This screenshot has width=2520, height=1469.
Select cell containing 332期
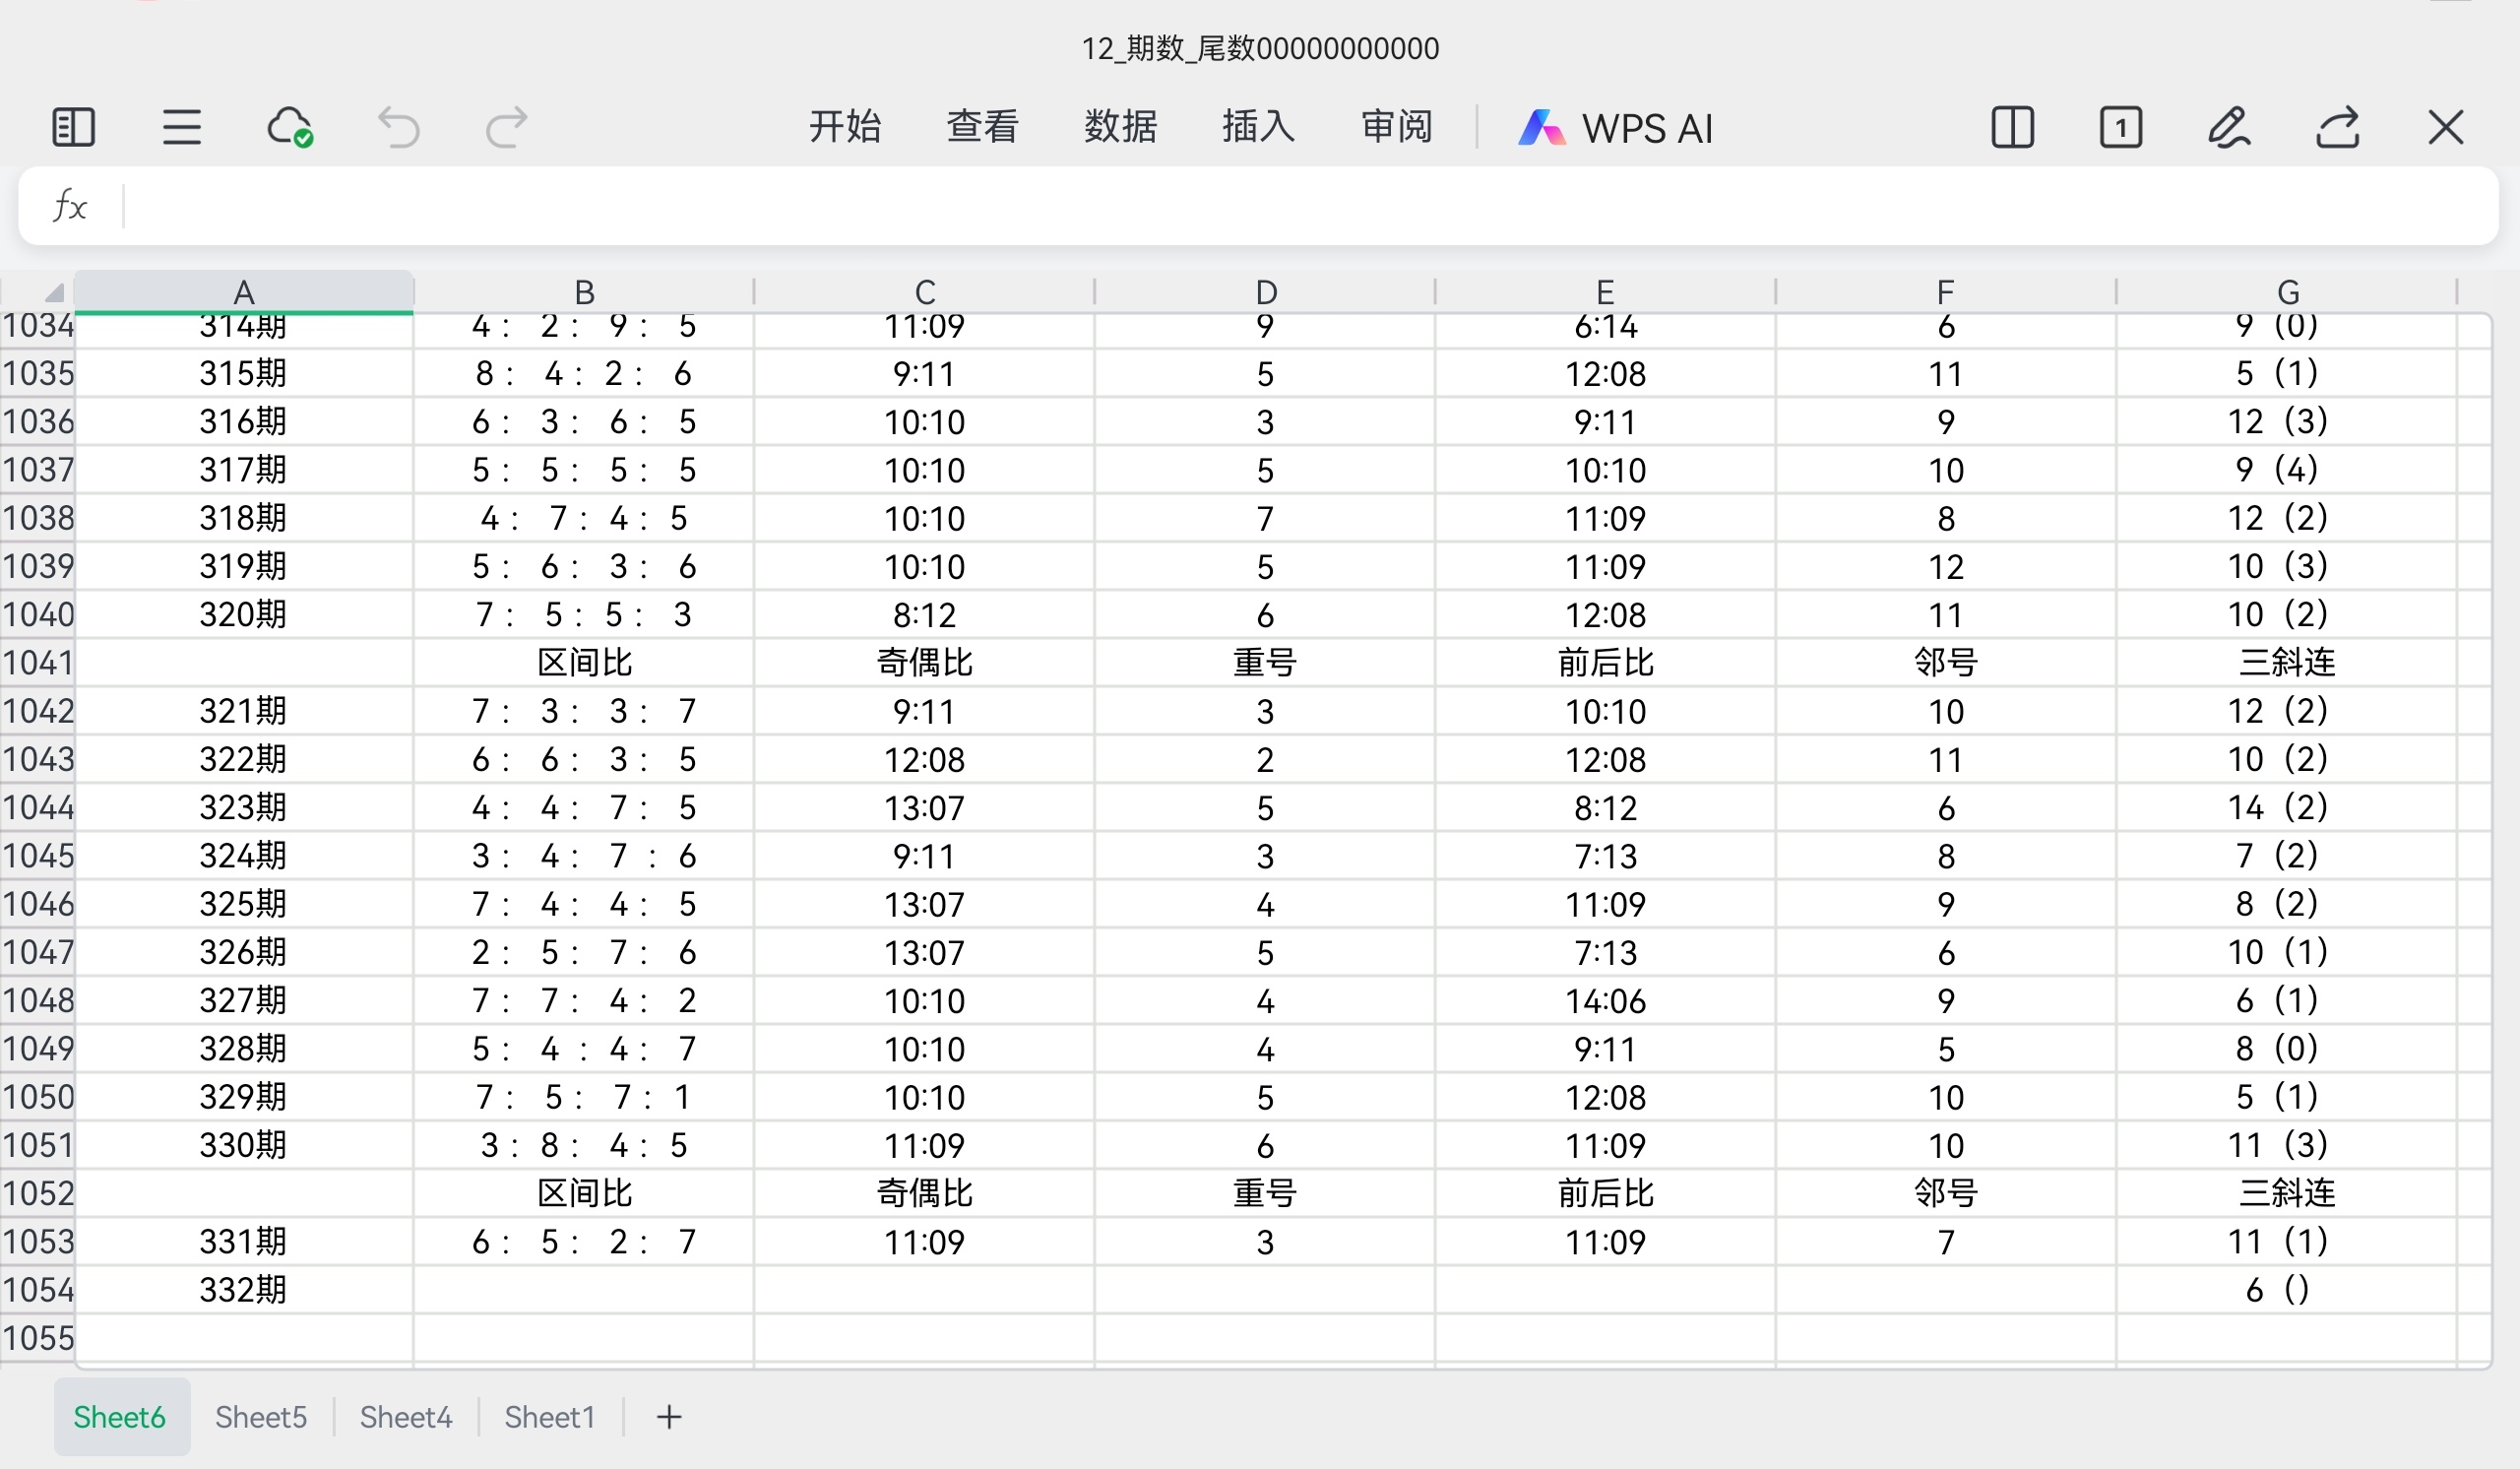(x=243, y=1290)
